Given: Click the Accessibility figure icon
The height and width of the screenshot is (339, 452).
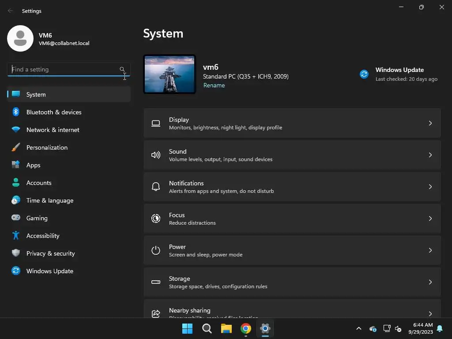Looking at the screenshot, I should pyautogui.click(x=16, y=236).
